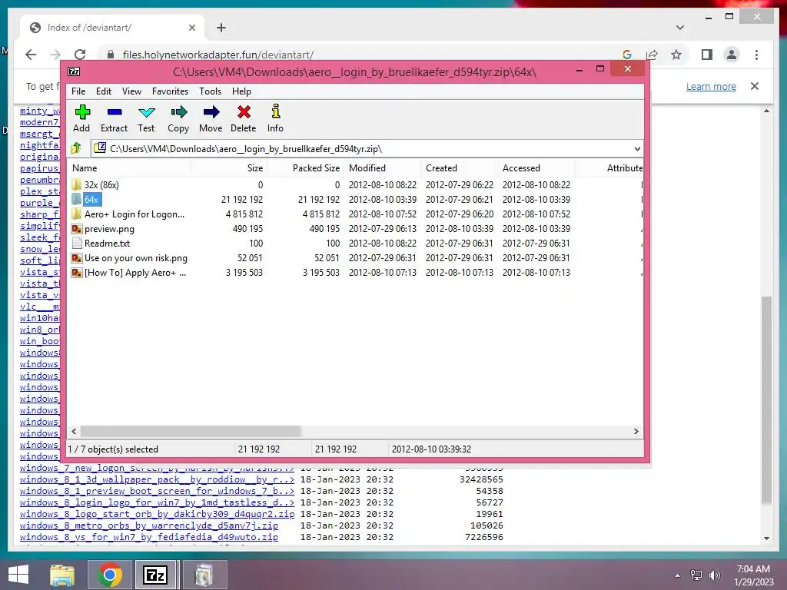
Task: Open Windows Start button
Action: [x=18, y=575]
